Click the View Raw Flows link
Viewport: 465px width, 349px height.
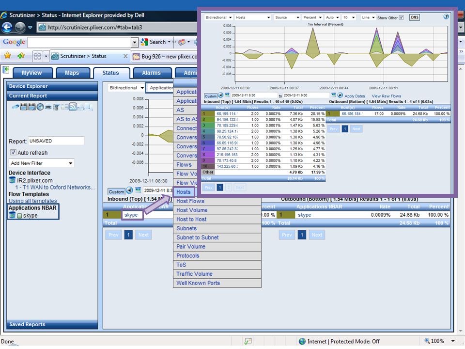pos(386,96)
